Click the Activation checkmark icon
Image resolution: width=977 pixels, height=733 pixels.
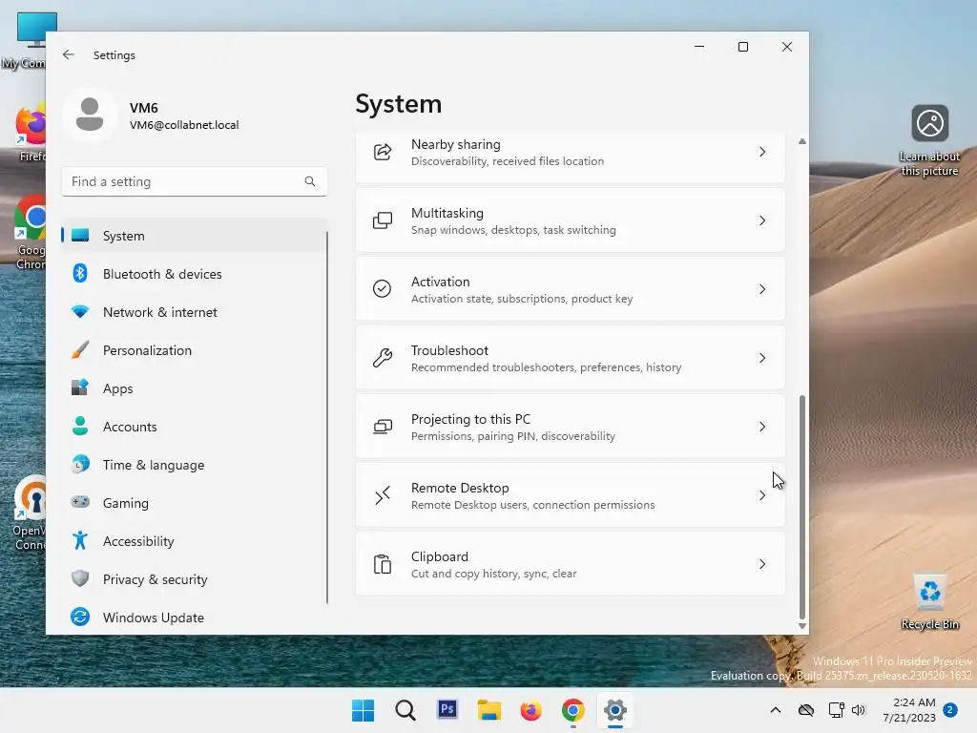[x=382, y=288]
